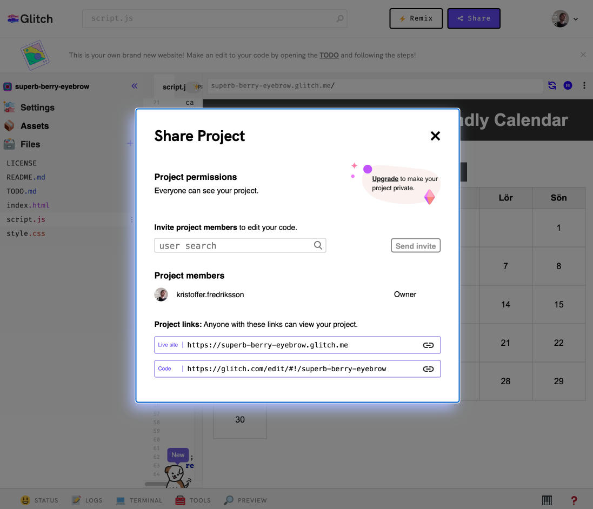This screenshot has width=593, height=509.
Task: Open TODO.md file
Action: (22, 191)
